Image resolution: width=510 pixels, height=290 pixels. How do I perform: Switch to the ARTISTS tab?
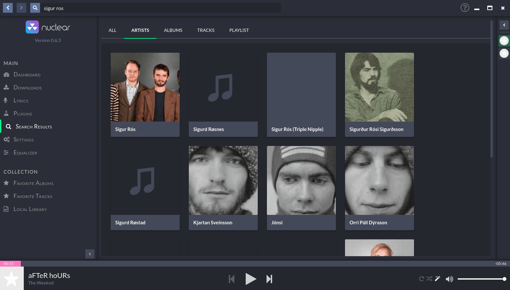140,30
